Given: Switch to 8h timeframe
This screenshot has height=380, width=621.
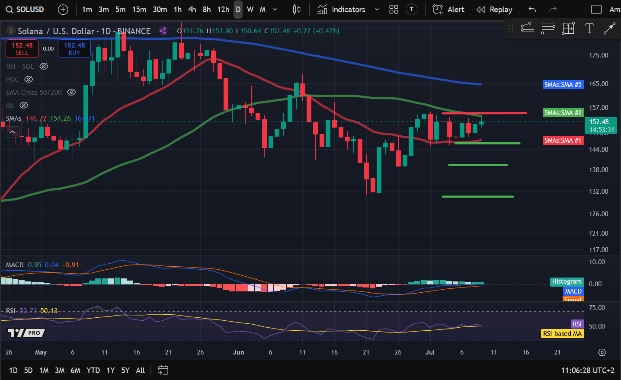Looking at the screenshot, I should (207, 10).
